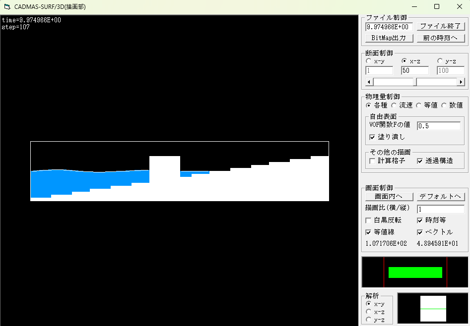Select x-z radio in the 解析 group
The image size is (470, 326).
[369, 312]
